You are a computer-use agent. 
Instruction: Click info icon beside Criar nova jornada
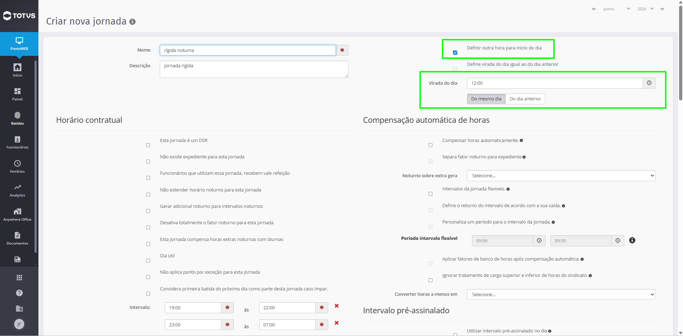[132, 22]
